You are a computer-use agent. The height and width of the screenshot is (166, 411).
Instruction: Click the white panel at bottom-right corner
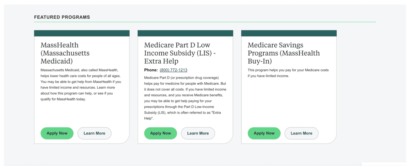pos(386,164)
